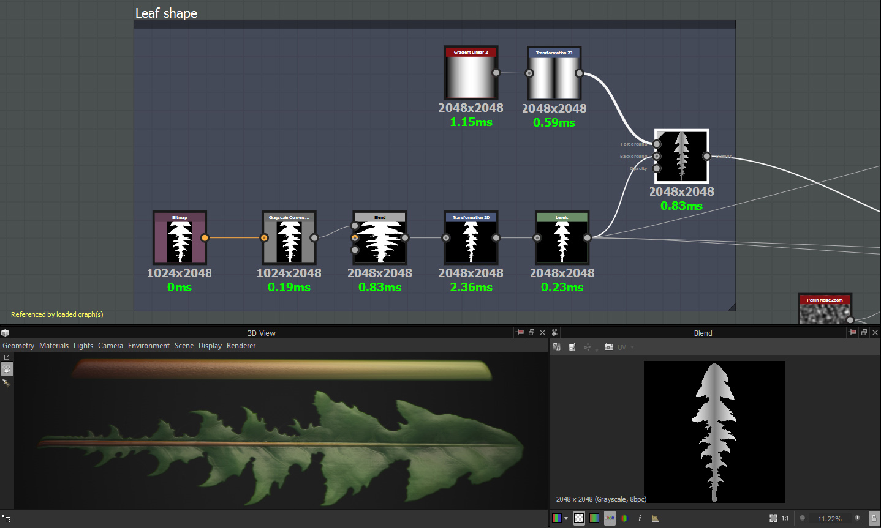
Task: Click the A/B compare icon in 2D view
Action: [557, 347]
